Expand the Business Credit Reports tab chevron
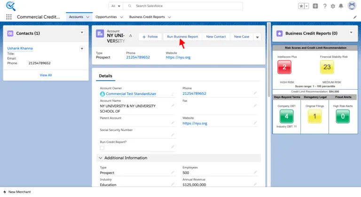 coord(169,17)
